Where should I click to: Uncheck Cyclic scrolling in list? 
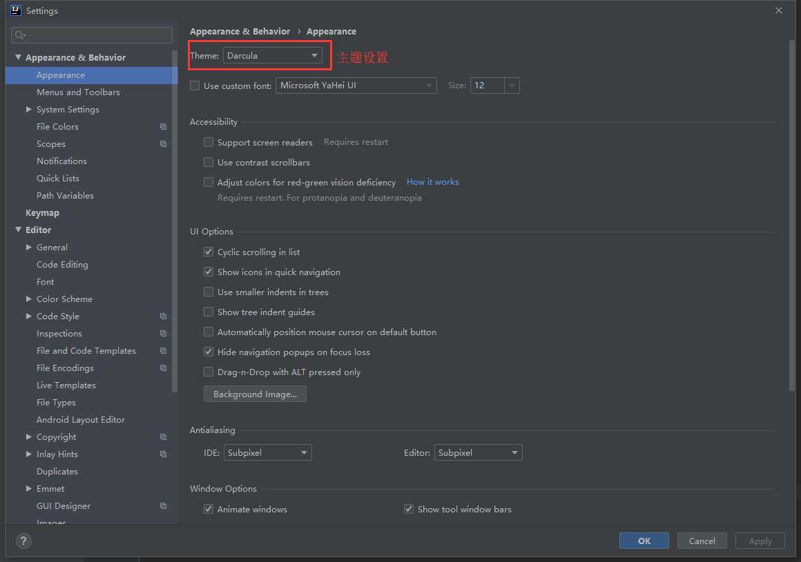209,252
